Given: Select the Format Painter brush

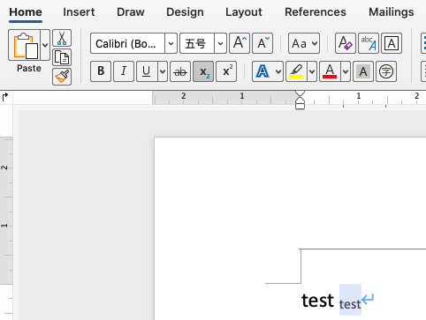Looking at the screenshot, I should click(62, 77).
